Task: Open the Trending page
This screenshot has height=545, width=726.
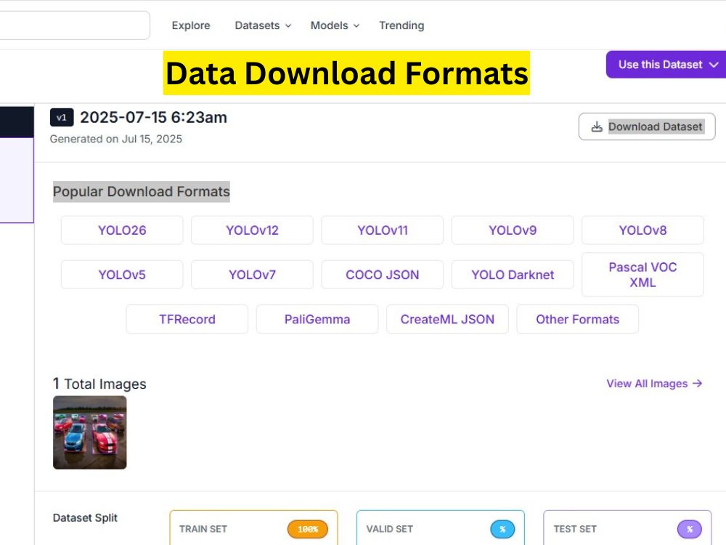Action: tap(401, 25)
